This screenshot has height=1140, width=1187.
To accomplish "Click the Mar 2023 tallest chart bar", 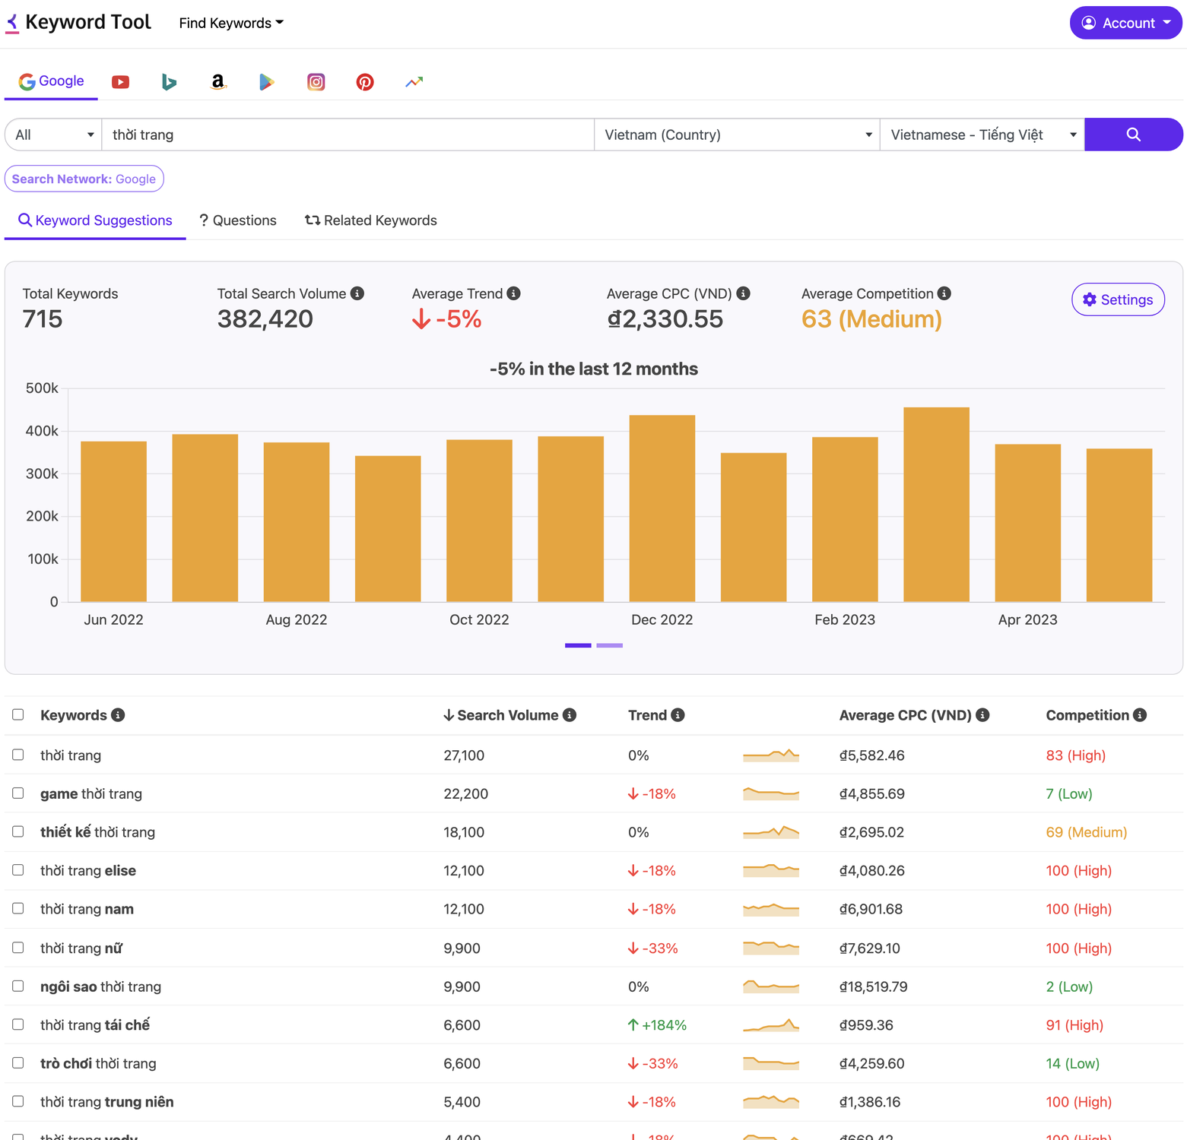I will tap(936, 505).
